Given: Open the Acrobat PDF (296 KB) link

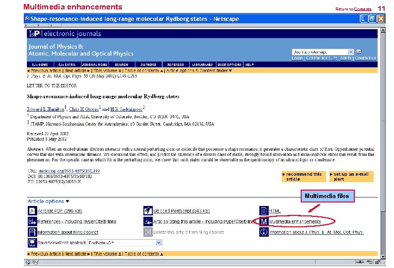Looking at the screenshot, I should [60, 211].
